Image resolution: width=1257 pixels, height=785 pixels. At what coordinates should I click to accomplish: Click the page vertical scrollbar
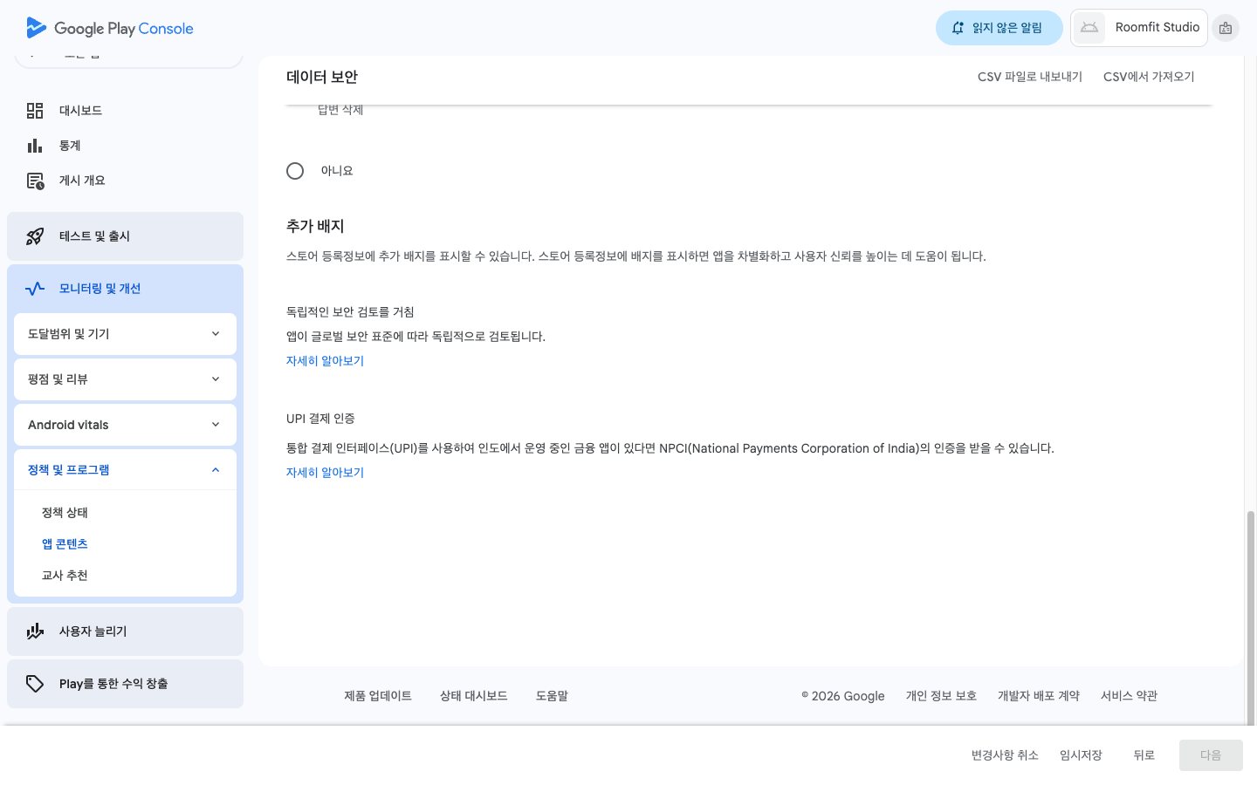pos(1251,611)
